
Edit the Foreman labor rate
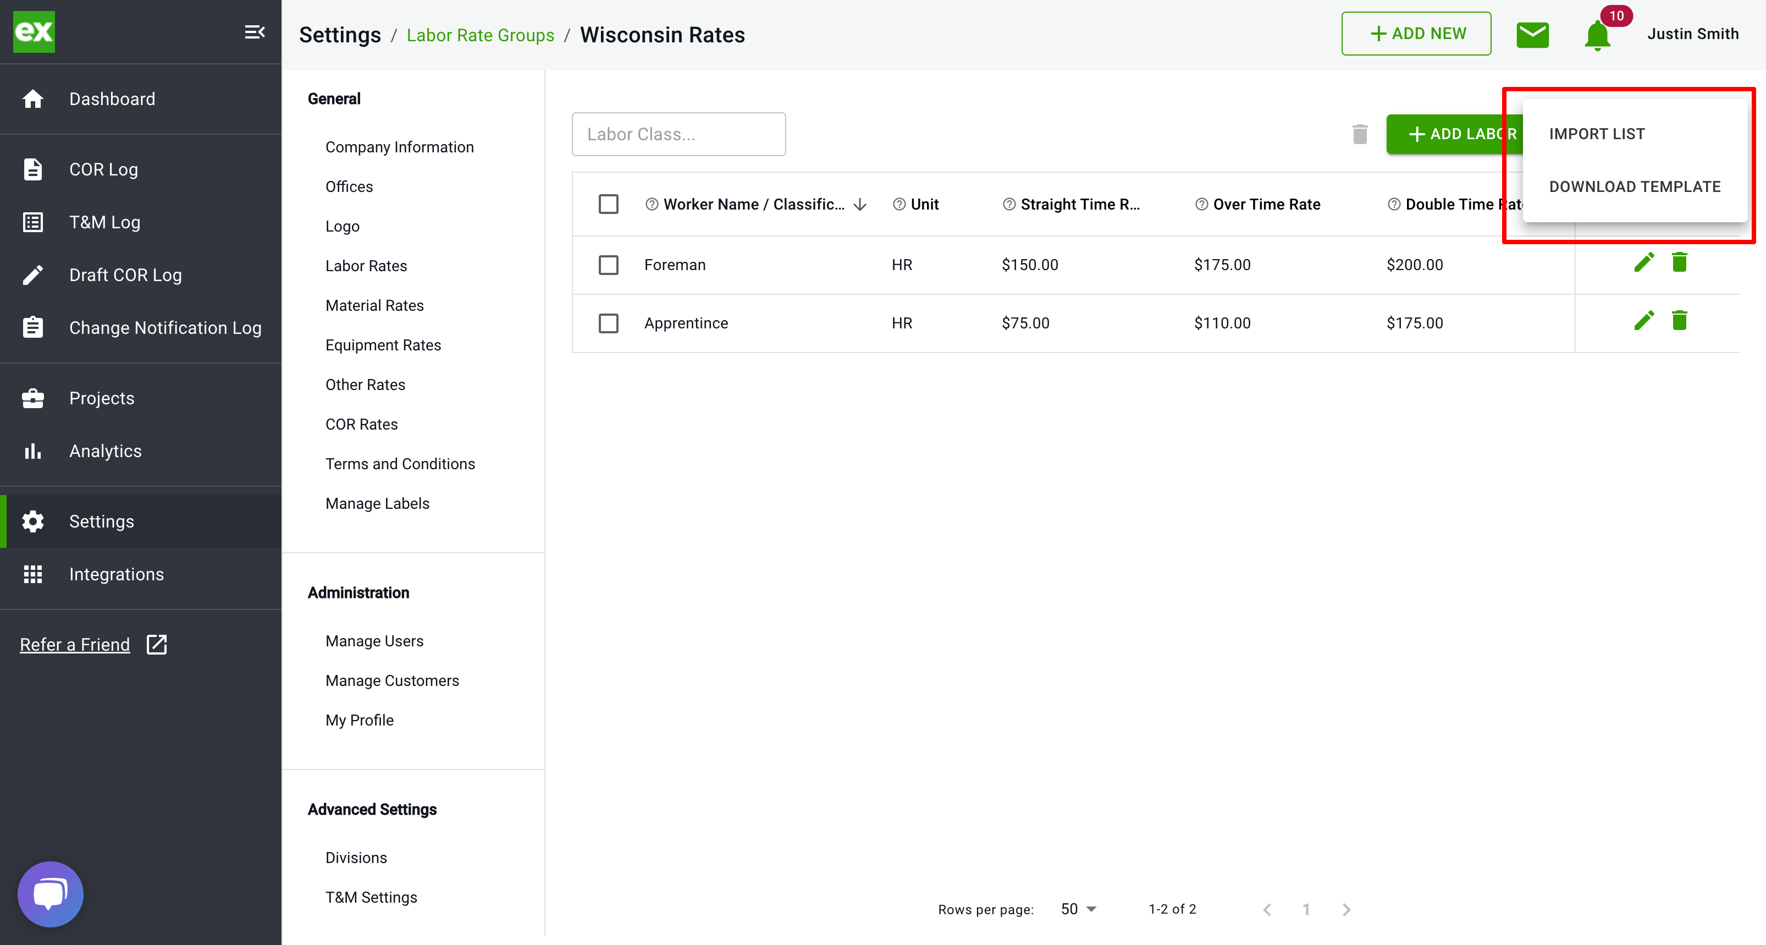click(x=1644, y=262)
